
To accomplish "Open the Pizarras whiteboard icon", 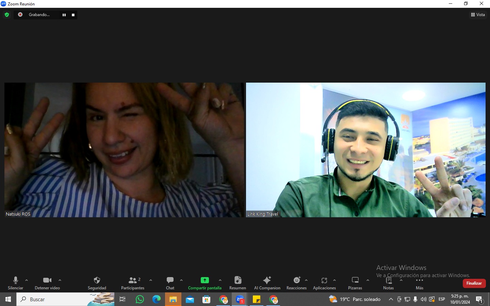I will click(x=355, y=280).
